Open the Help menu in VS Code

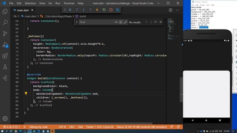click(x=80, y=3)
